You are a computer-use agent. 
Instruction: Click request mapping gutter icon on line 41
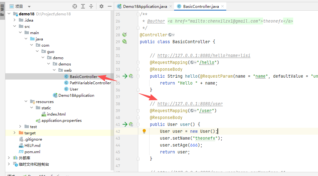click(x=131, y=124)
